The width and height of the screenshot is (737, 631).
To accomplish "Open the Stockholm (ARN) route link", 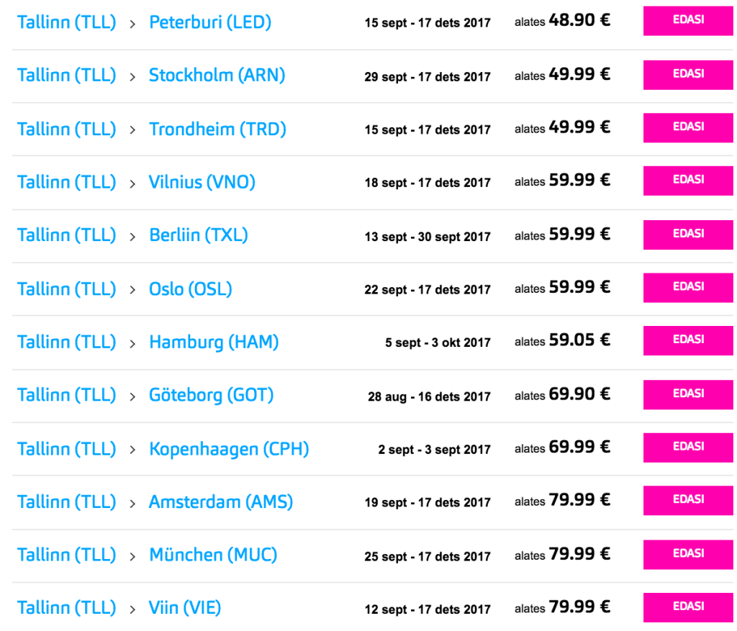I will point(217,75).
